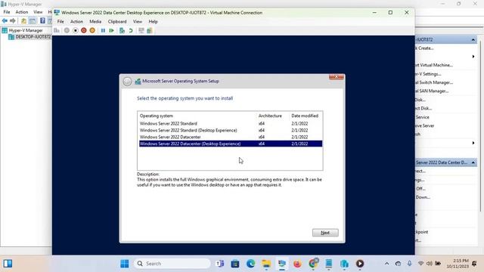Click the Operating system column header

[157, 116]
